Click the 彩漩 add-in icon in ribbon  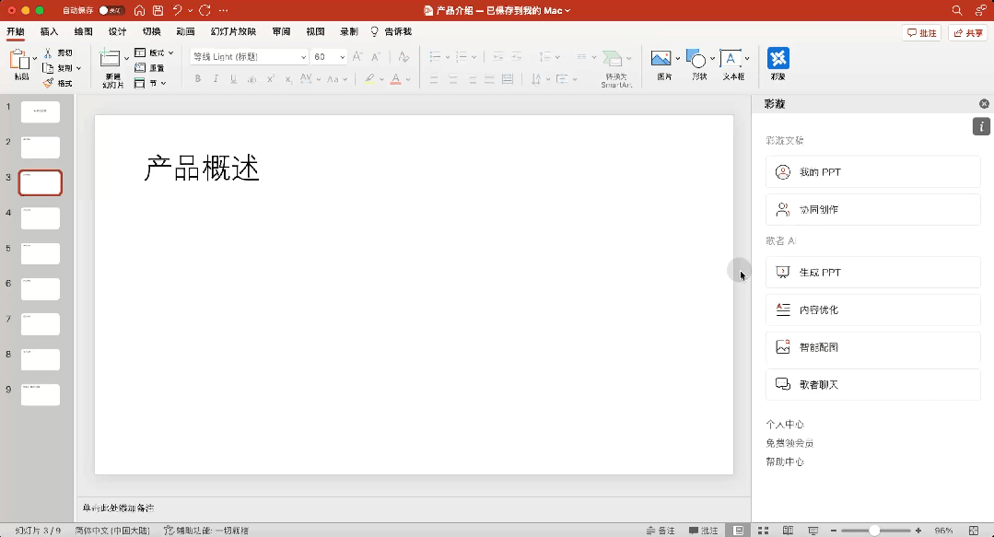[778, 58]
